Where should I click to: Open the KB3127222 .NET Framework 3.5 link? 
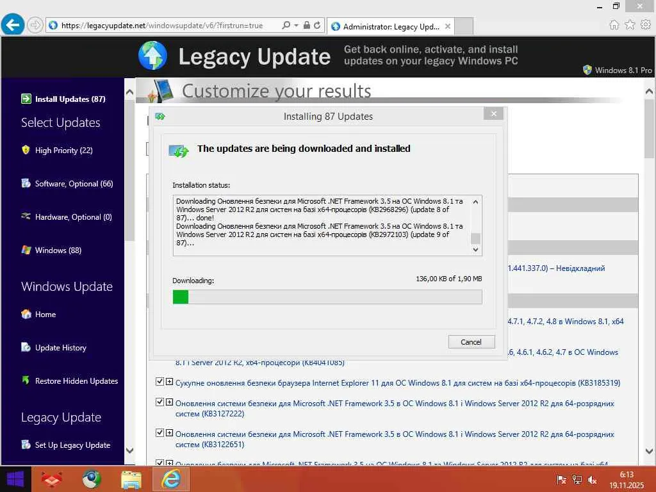(395, 409)
